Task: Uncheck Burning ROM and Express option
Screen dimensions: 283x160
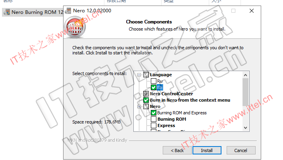Action: point(154,113)
